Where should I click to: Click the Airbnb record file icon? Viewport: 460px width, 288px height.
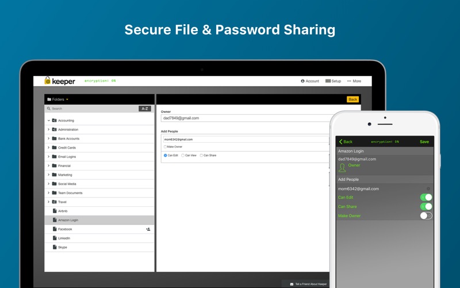click(x=55, y=211)
